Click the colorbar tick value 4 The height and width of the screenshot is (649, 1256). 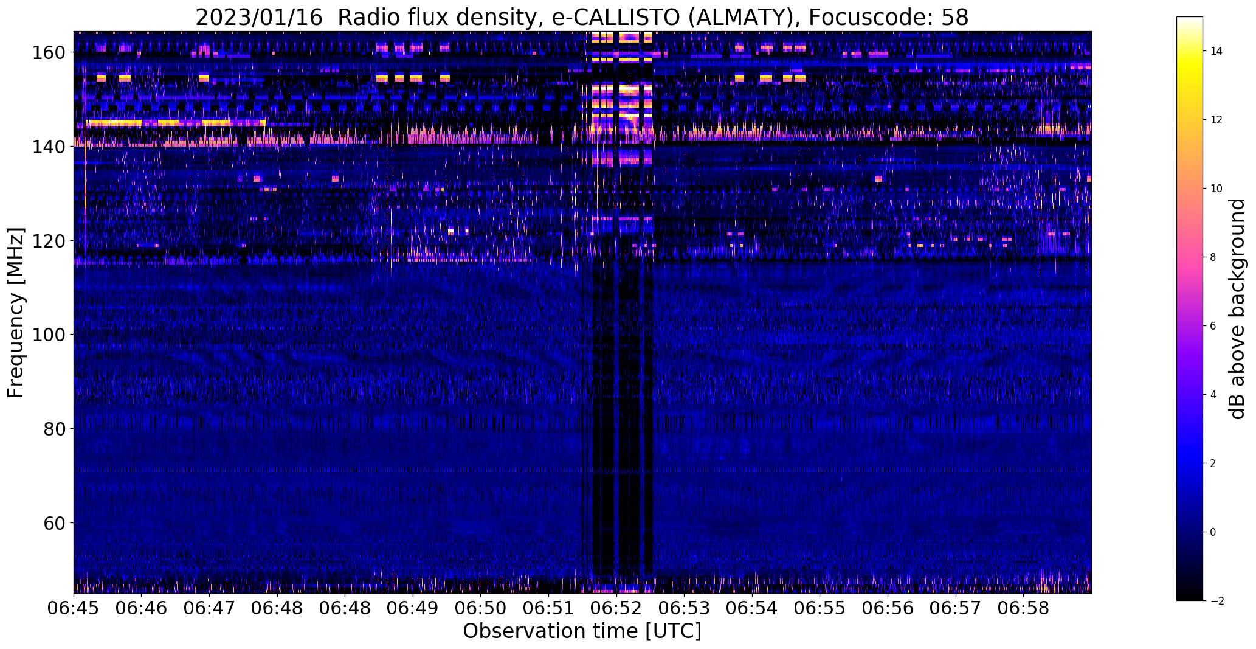coord(1213,395)
